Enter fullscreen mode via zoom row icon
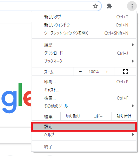This screenshot has height=156, width=139. point(126,72)
